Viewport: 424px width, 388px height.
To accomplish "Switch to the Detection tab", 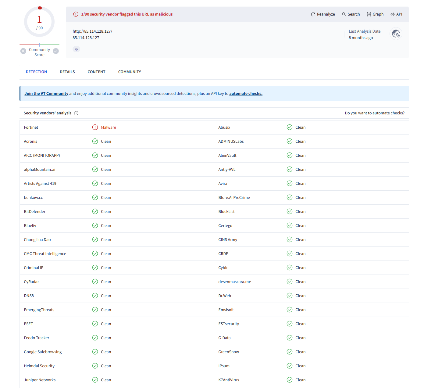I will tap(36, 72).
